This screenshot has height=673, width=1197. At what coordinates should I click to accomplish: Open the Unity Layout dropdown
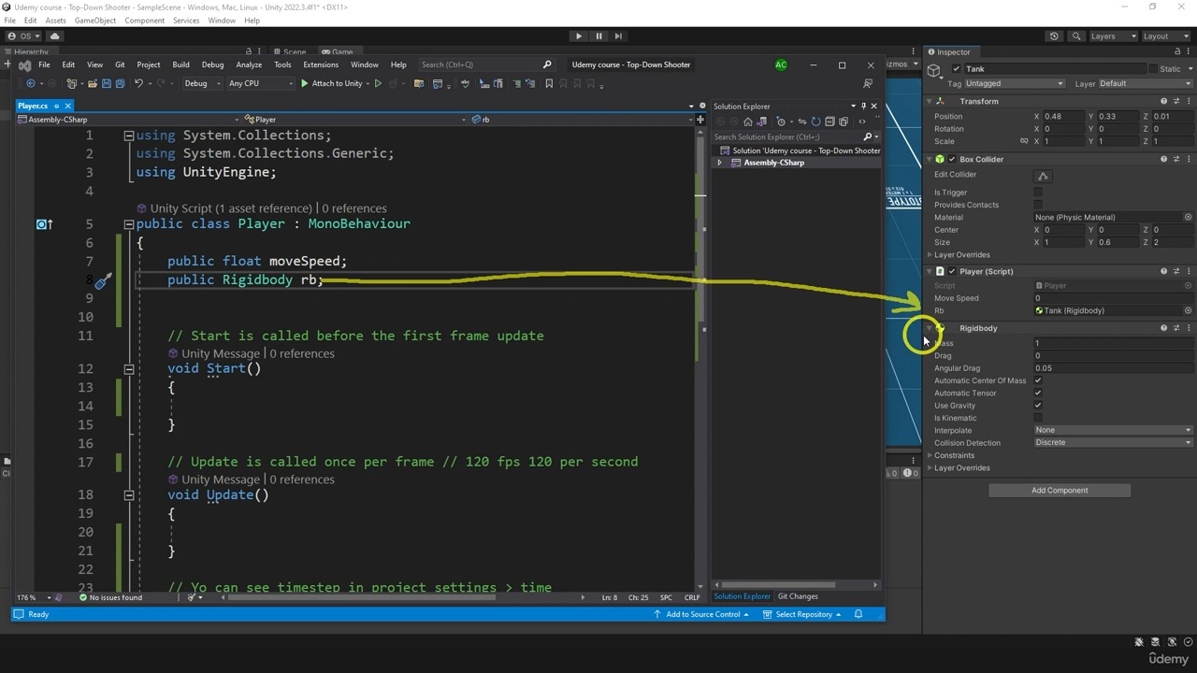click(x=1165, y=36)
